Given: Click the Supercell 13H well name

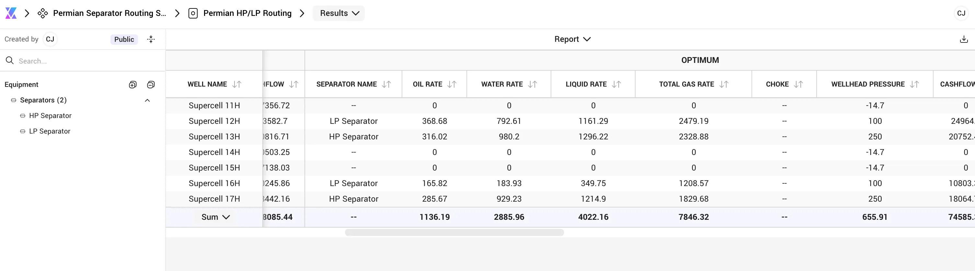Looking at the screenshot, I should (x=214, y=137).
